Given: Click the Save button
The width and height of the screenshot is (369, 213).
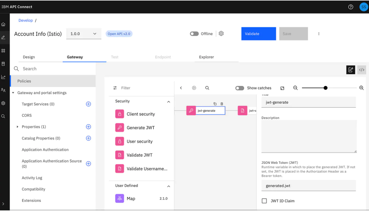Looking at the screenshot, I should pyautogui.click(x=294, y=34).
